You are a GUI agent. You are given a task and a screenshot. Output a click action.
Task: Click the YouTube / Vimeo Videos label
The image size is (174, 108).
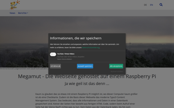click(66, 54)
